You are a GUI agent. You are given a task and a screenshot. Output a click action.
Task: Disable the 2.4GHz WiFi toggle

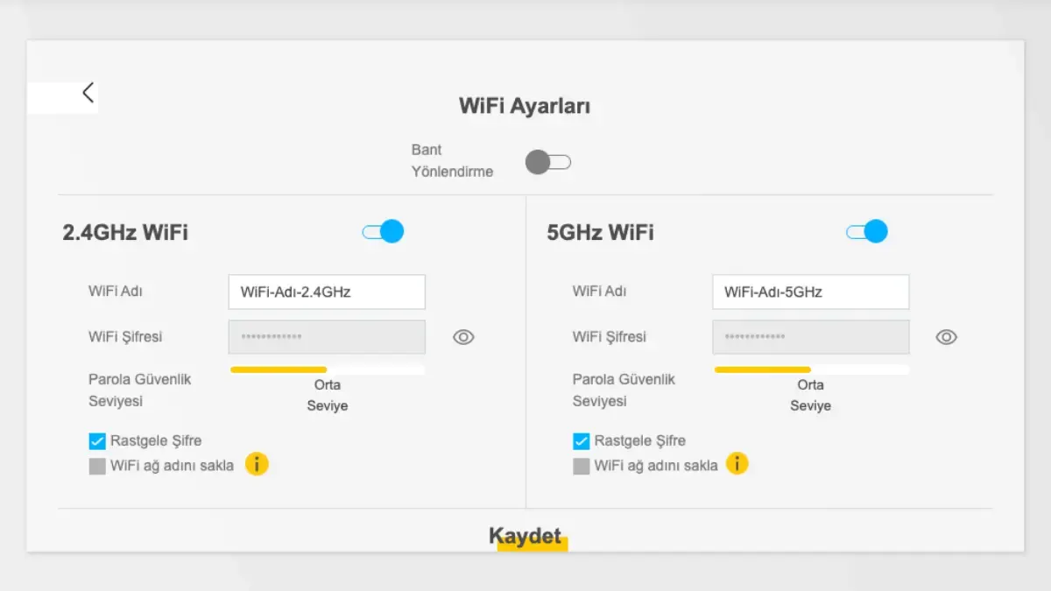[383, 231]
